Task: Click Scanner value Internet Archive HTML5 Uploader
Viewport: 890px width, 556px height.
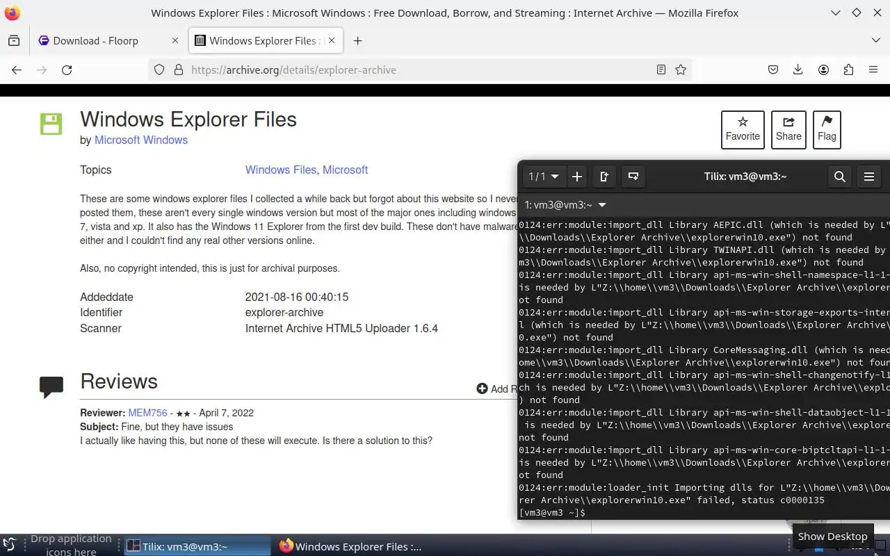Action: (341, 328)
